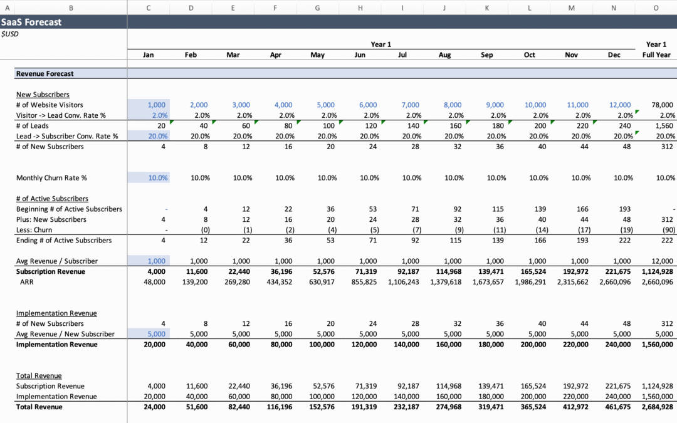This screenshot has width=677, height=423.
Task: Select the Monthly Churn Rate input cell
Action: (149, 177)
